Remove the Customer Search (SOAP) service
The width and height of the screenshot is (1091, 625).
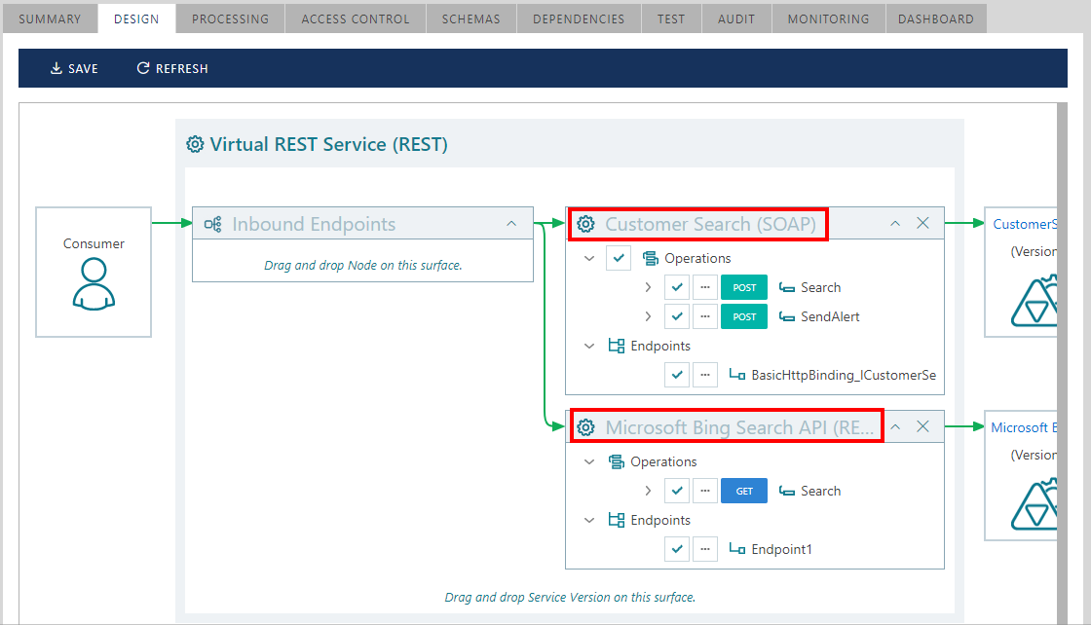(922, 223)
